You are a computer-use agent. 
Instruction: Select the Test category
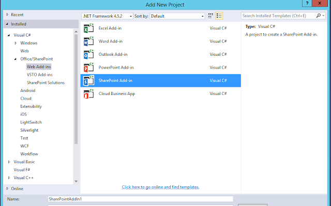[24, 138]
